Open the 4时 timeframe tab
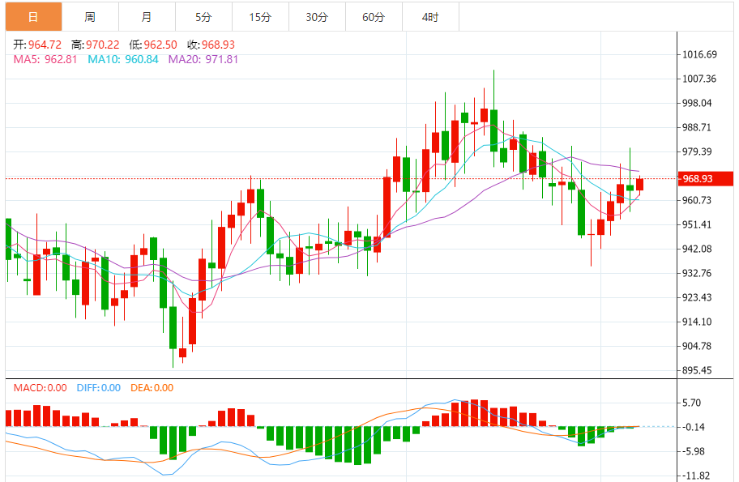This screenshot has width=739, height=482. tap(430, 17)
